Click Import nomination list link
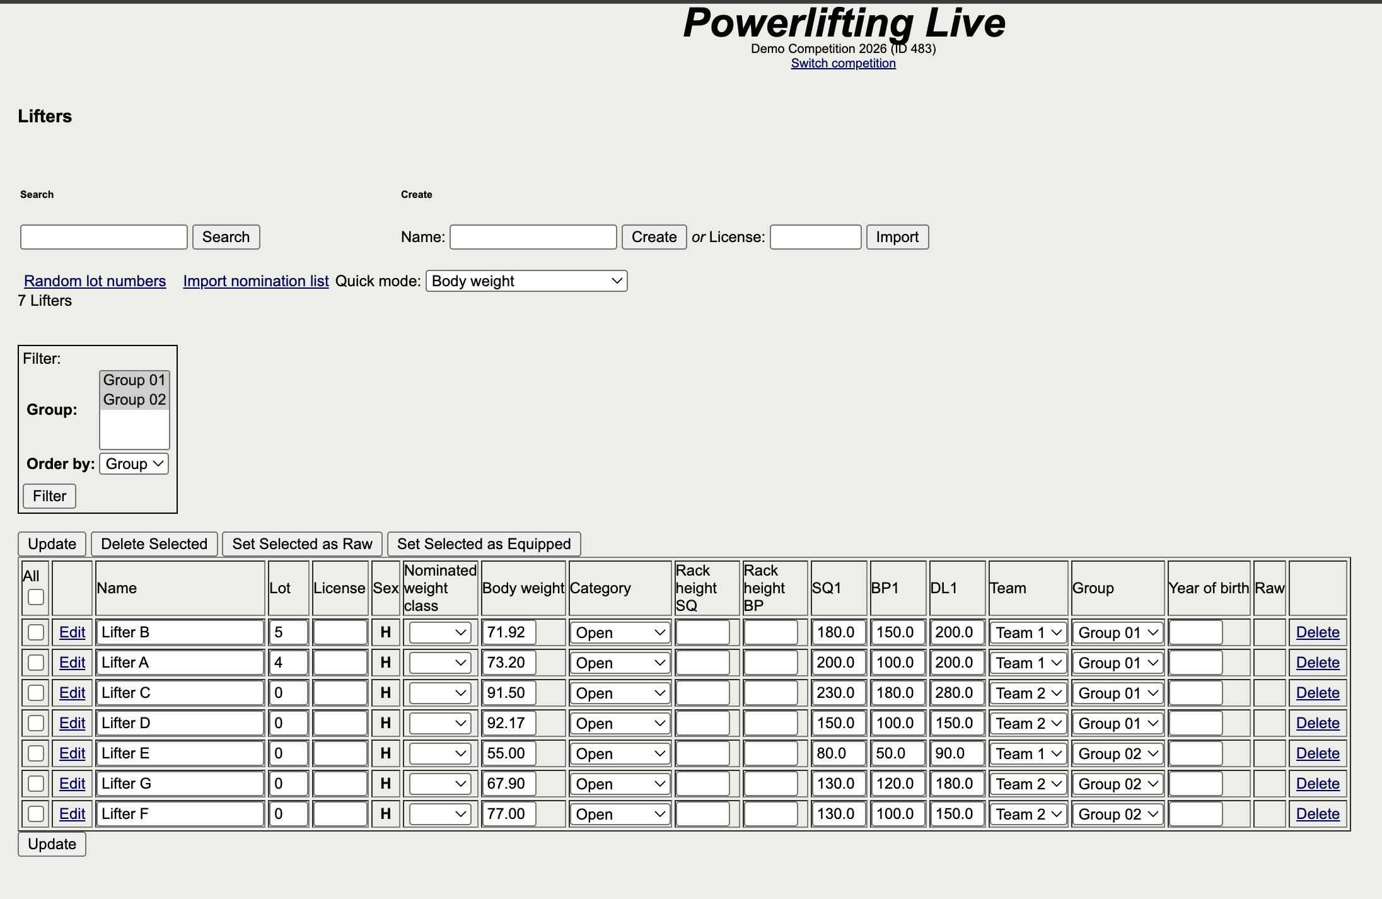The height and width of the screenshot is (899, 1382). click(x=256, y=281)
